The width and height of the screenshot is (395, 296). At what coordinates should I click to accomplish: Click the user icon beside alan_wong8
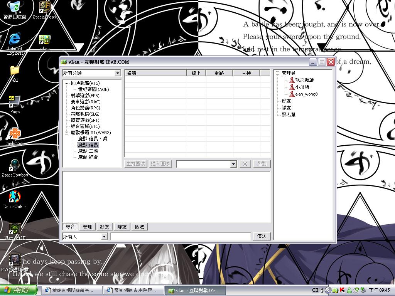pyautogui.click(x=292, y=94)
